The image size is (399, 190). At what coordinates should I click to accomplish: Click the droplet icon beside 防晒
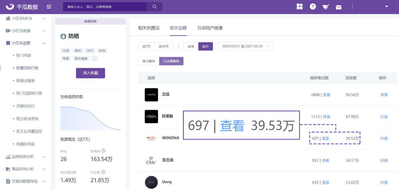point(63,36)
